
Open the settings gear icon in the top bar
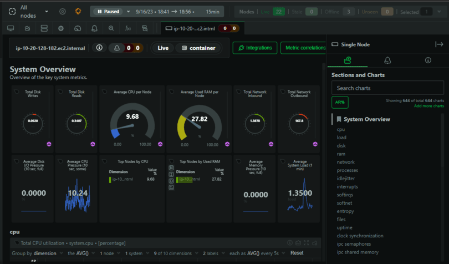(63, 12)
